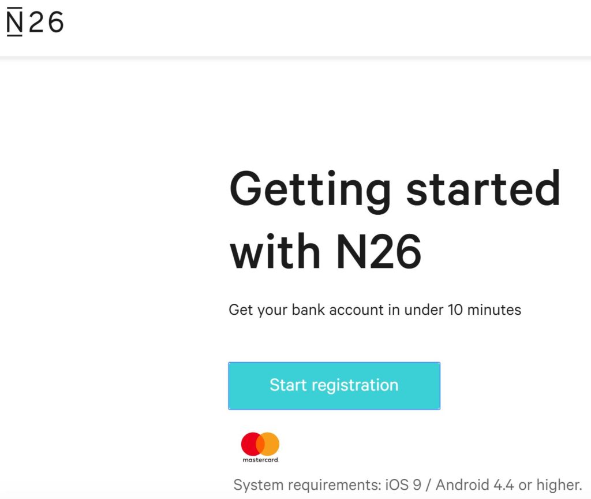Screen dimensions: 591x499
Task: Click the overlined N letter in logo
Action: click(14, 22)
